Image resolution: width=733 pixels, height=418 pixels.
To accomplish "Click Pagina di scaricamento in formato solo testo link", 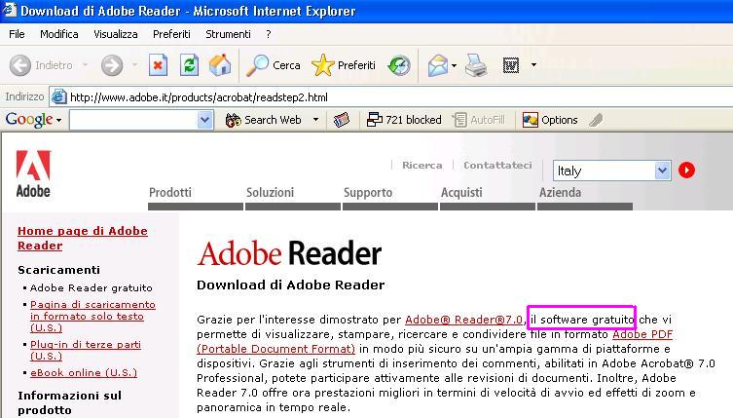I will (92, 316).
